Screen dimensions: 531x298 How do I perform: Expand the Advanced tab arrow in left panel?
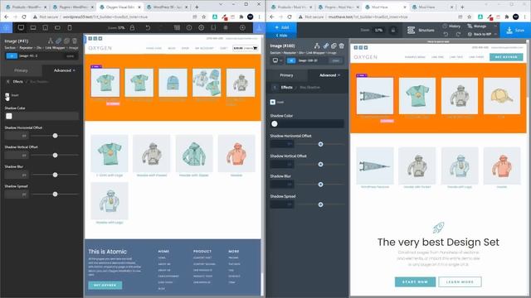pos(74,70)
